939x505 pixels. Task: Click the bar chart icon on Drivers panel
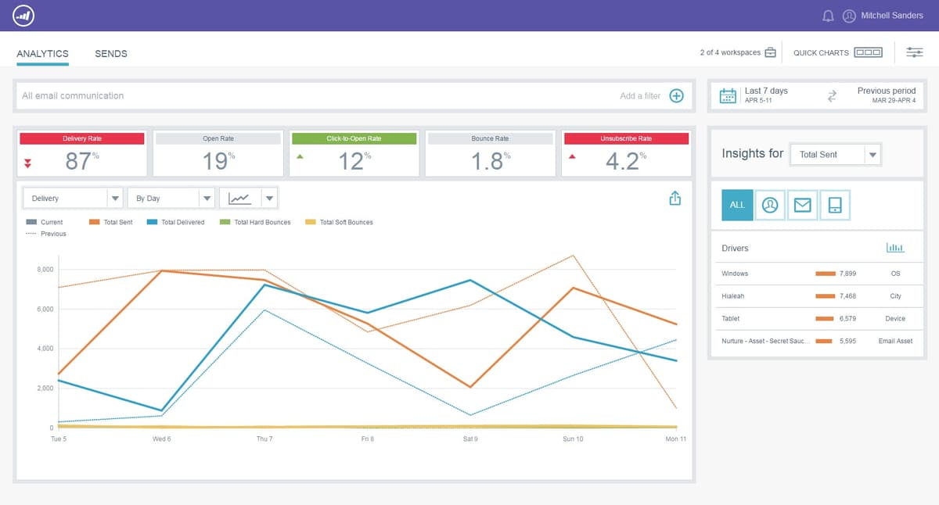[x=896, y=248]
